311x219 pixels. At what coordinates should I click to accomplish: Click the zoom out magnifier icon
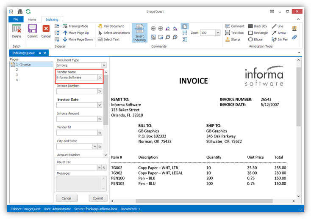[x=168, y=37]
